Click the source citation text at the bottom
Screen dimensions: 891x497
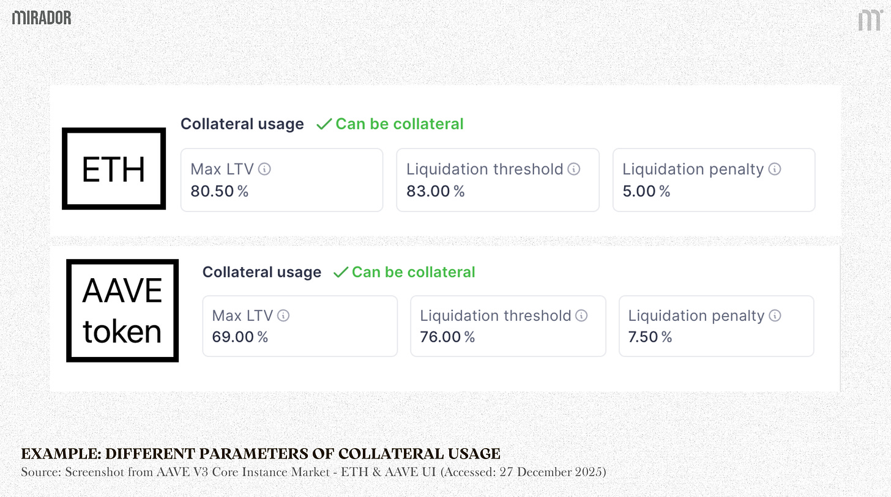coord(313,473)
